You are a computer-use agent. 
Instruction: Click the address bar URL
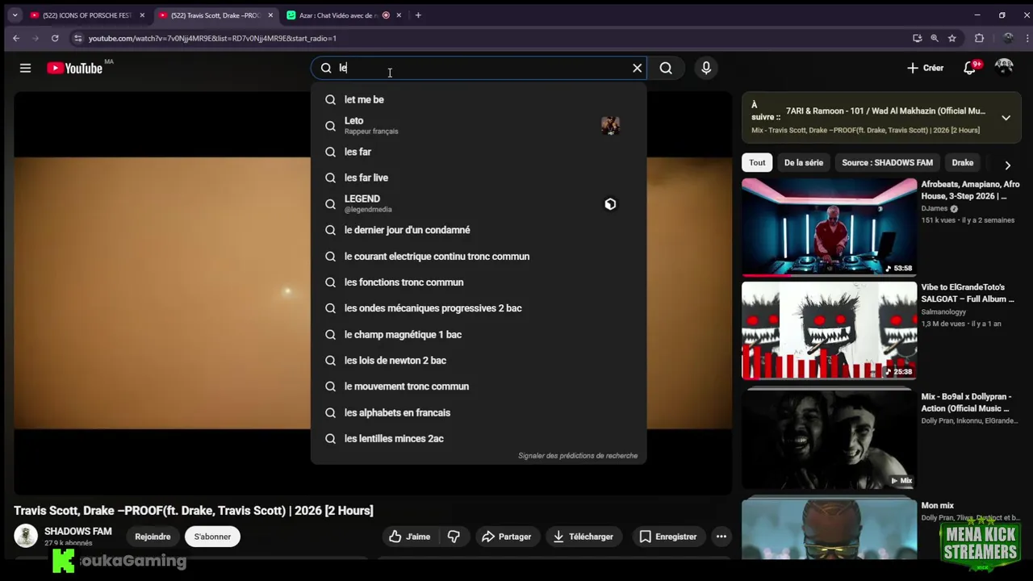212,38
